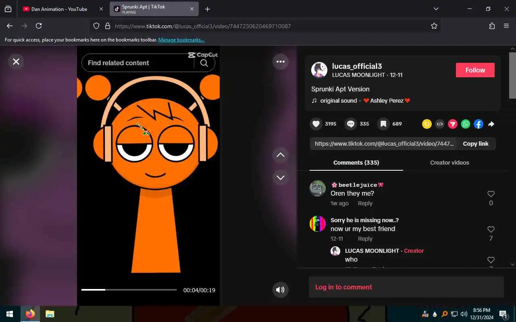
Task: Open the list all tabs dropdown
Action: pos(436,9)
